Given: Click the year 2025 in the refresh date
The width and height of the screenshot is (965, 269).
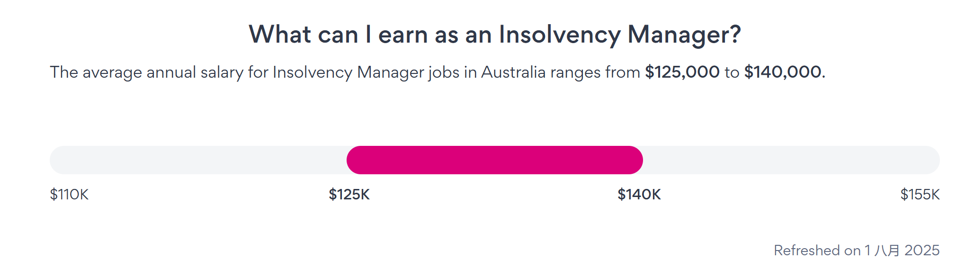Looking at the screenshot, I should pyautogui.click(x=922, y=251).
